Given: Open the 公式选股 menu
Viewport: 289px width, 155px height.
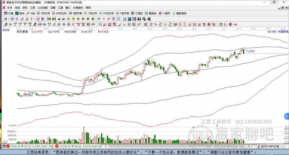Looking at the screenshot, I should [x=43, y=8].
